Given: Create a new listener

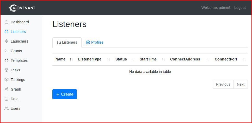Looking at the screenshot, I should coord(65,94).
